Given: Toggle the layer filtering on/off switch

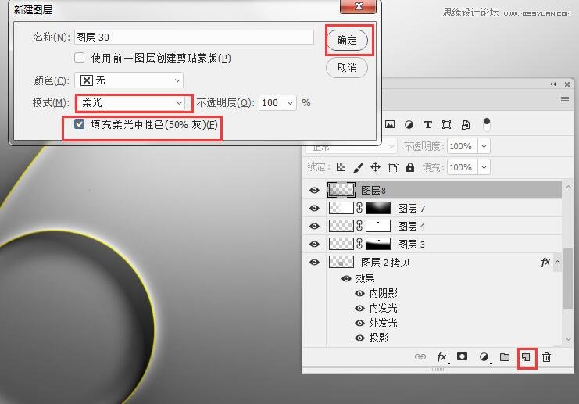Looking at the screenshot, I should point(487,124).
